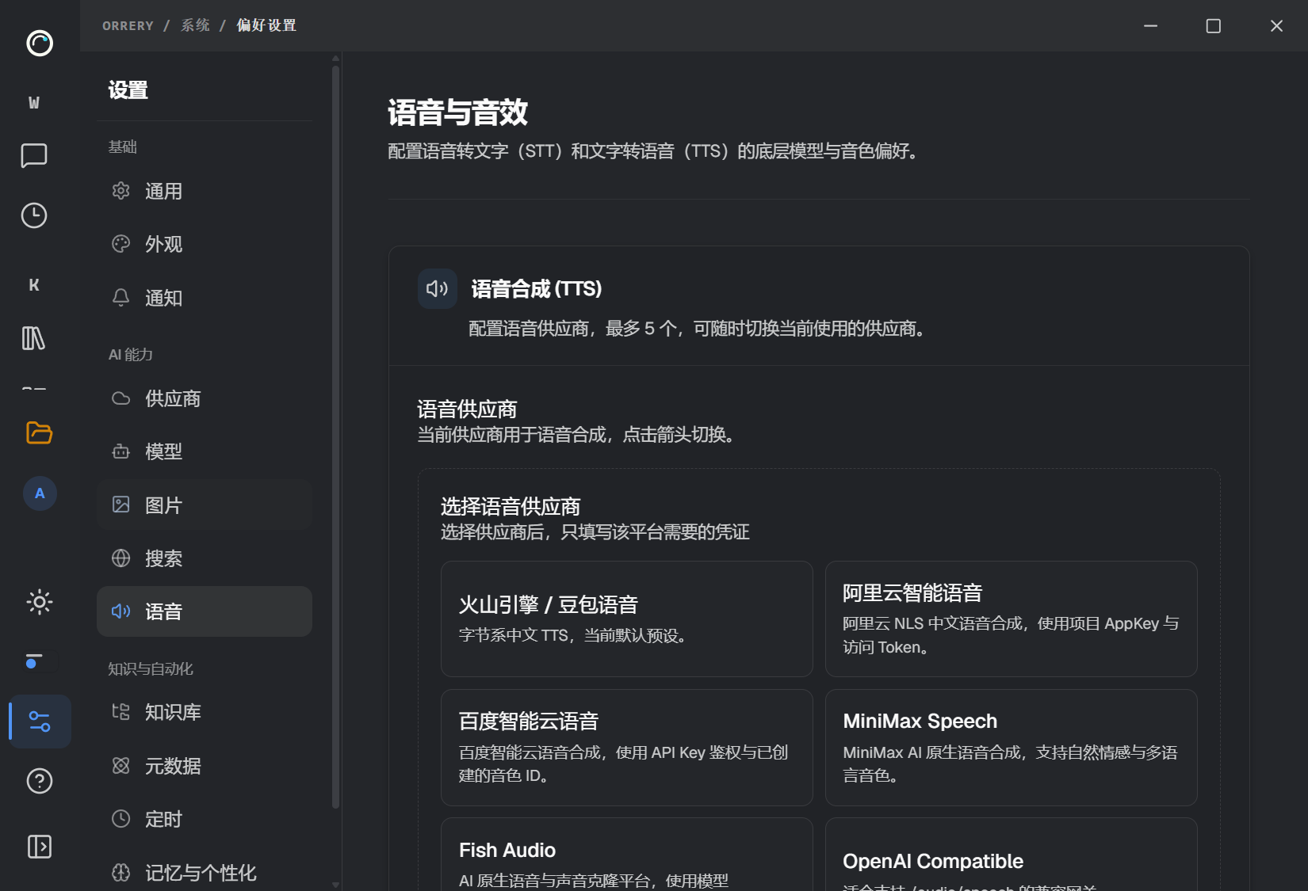Toggle the small switch above the preferences icon
This screenshot has height=891, width=1308.
click(40, 661)
